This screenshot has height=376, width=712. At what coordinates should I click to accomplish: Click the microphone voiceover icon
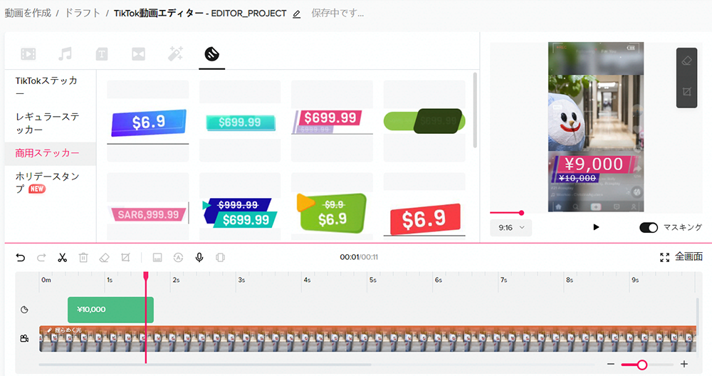click(199, 258)
